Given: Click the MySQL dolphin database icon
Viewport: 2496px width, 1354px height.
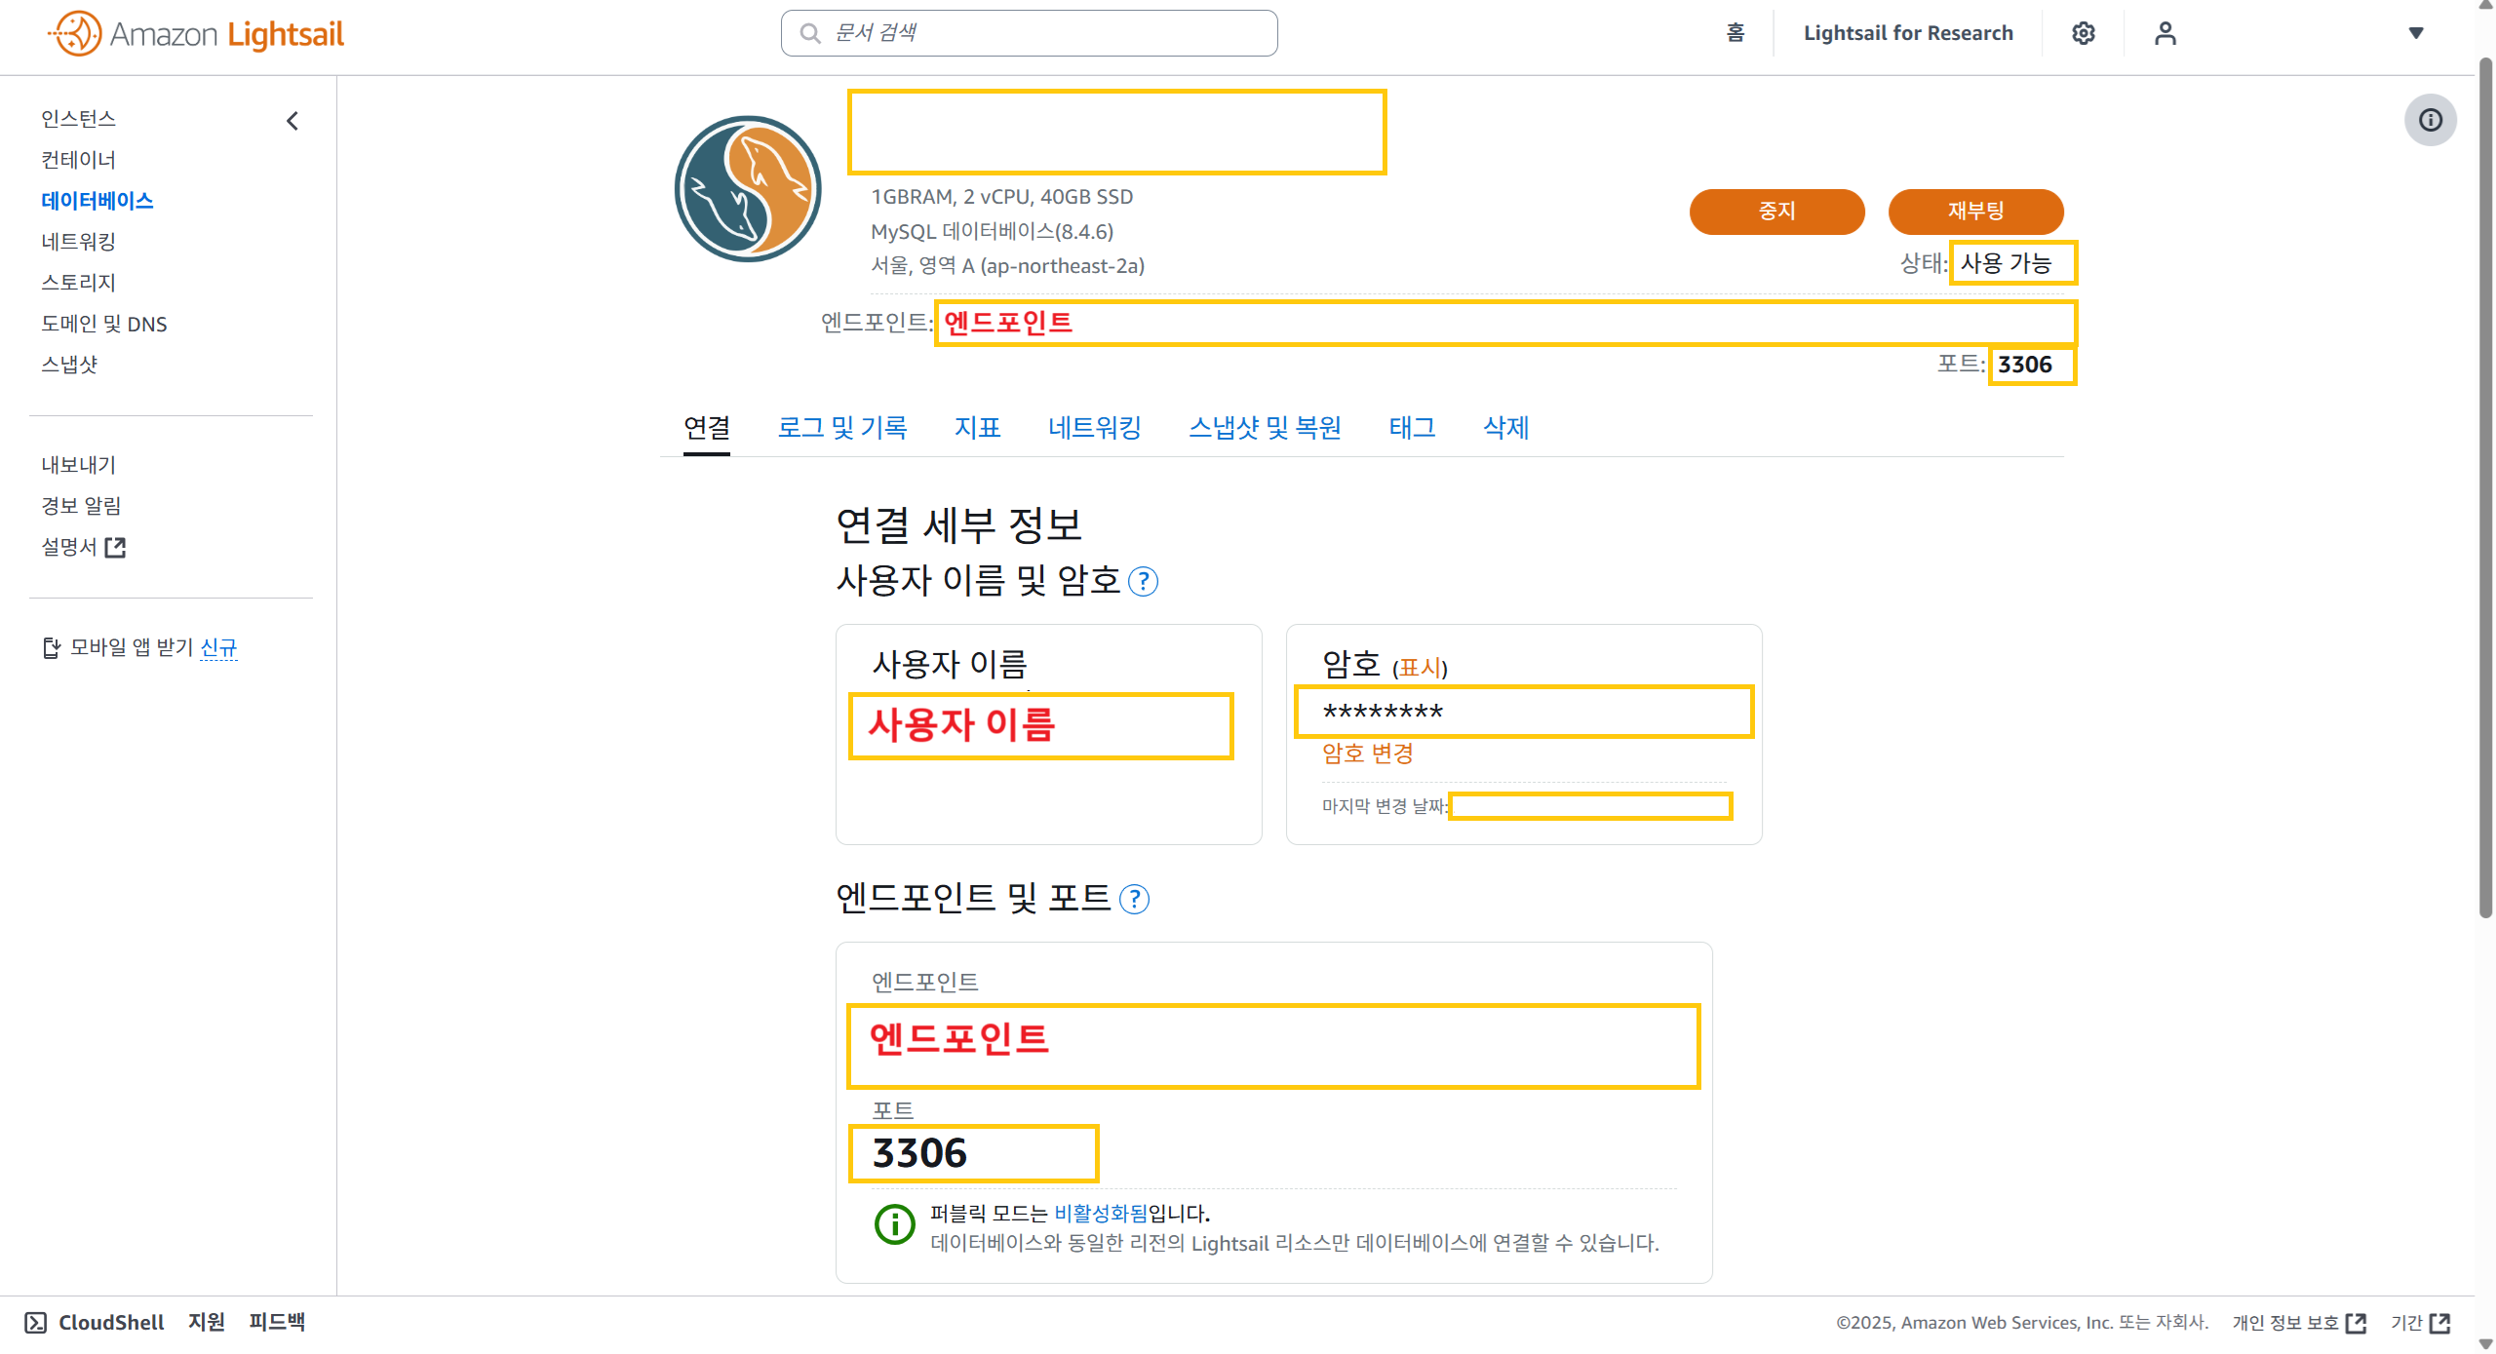Looking at the screenshot, I should [748, 189].
